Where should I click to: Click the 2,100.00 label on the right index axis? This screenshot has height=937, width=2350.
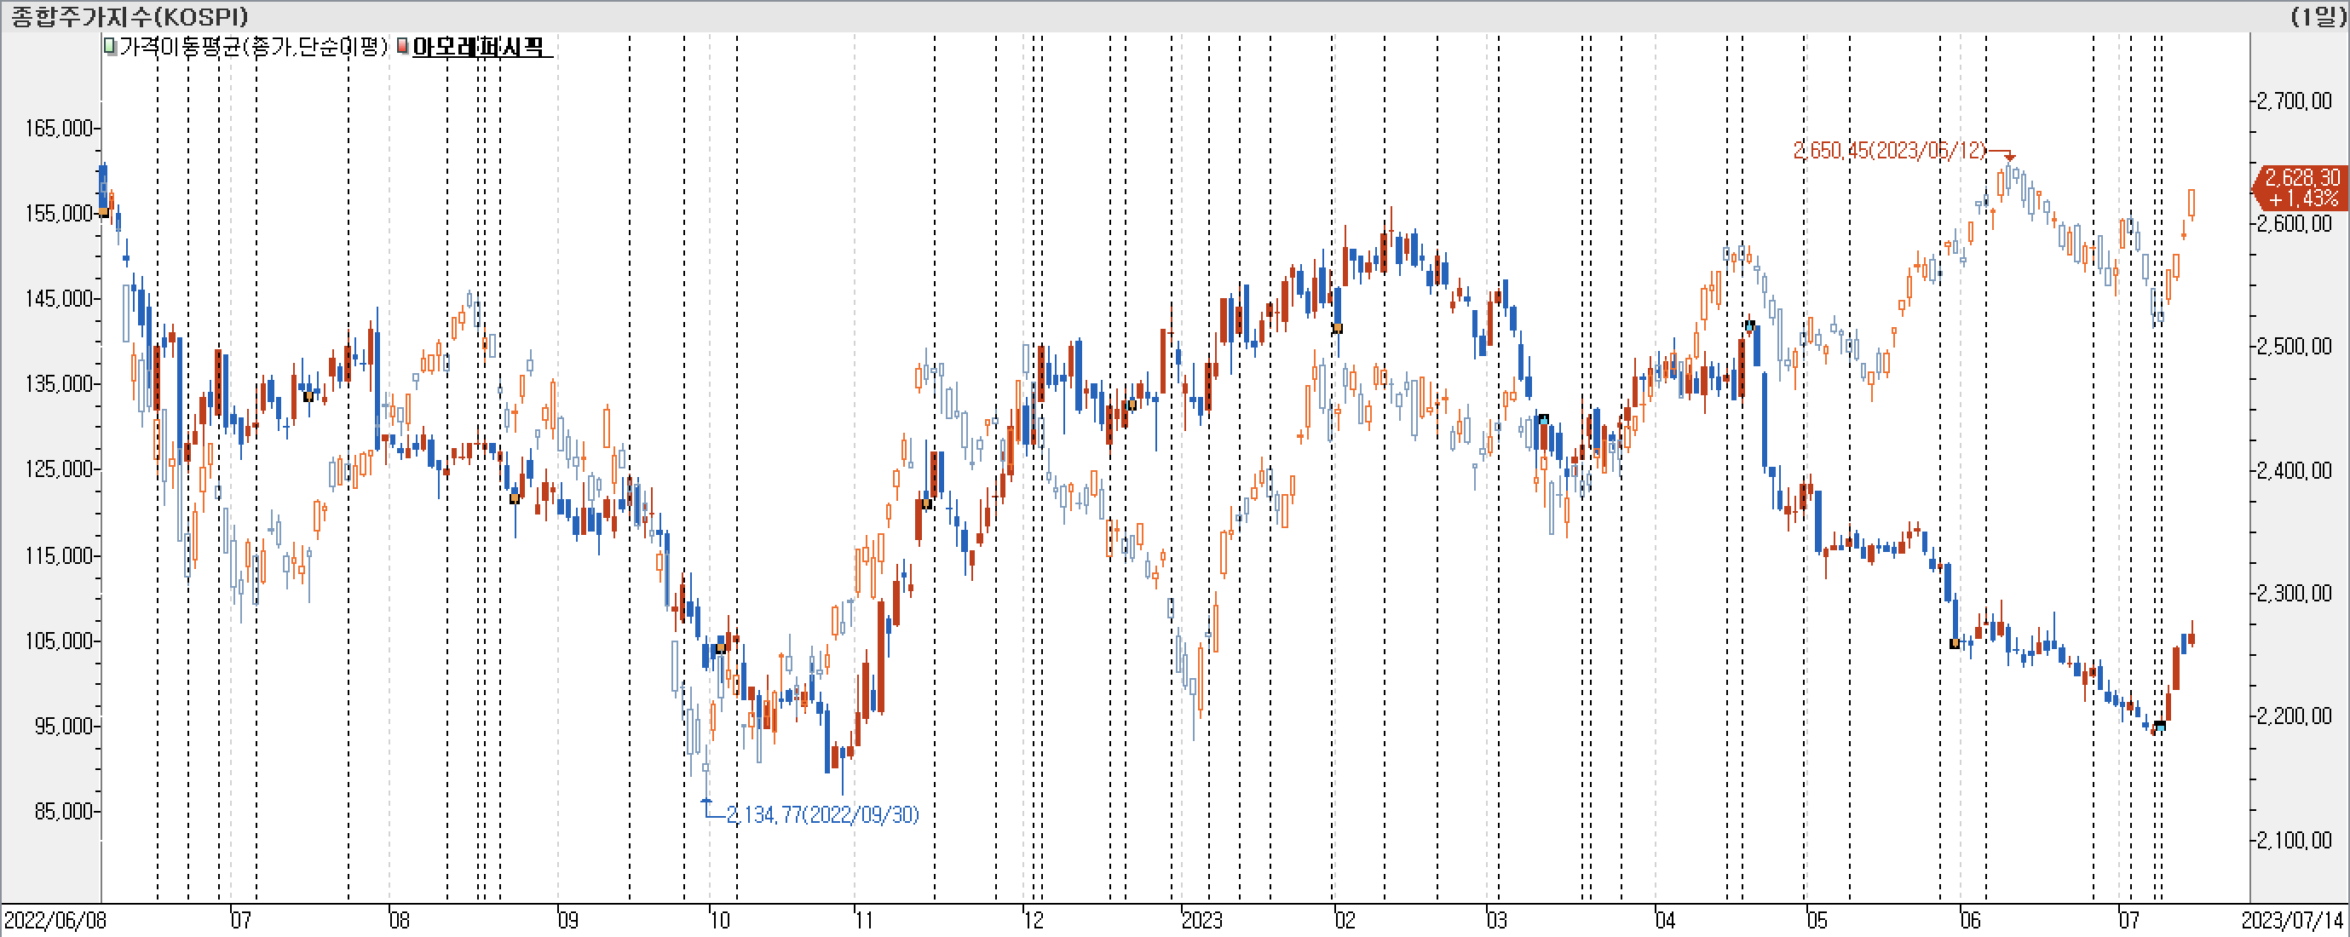click(x=2294, y=839)
